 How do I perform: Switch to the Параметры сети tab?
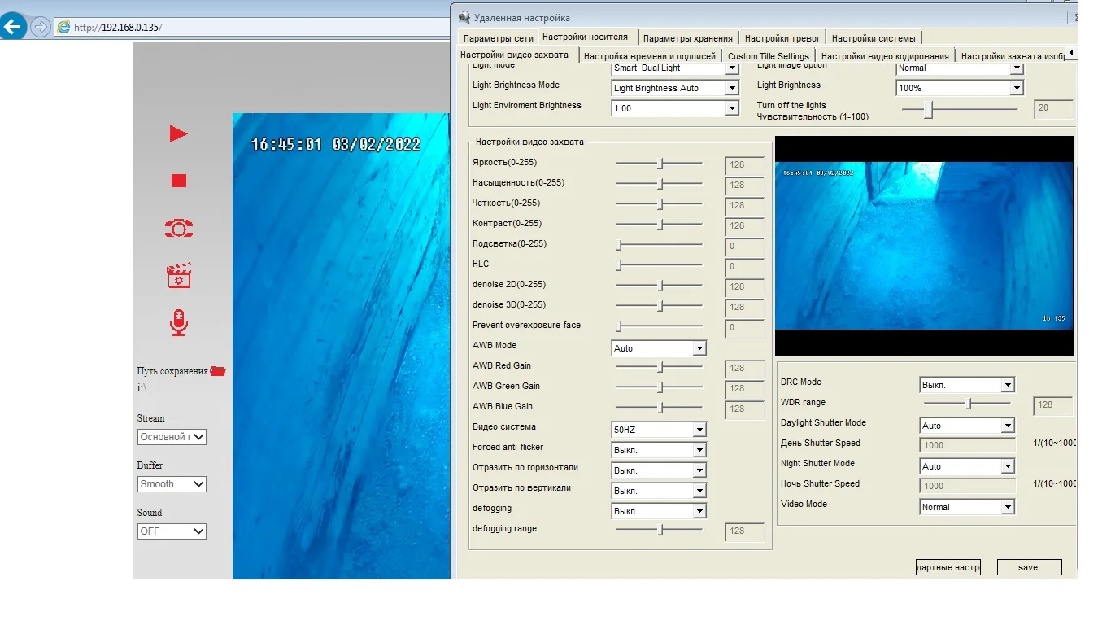point(498,38)
